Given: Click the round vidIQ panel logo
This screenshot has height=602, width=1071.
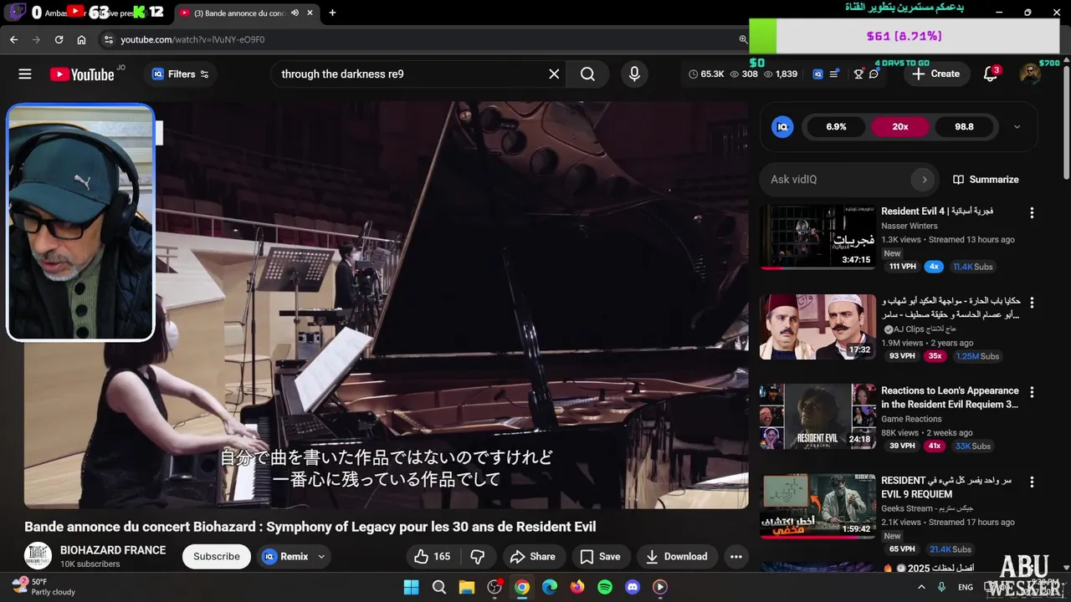Looking at the screenshot, I should click(x=782, y=127).
